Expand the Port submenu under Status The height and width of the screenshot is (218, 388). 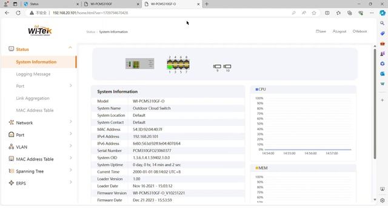71,85
